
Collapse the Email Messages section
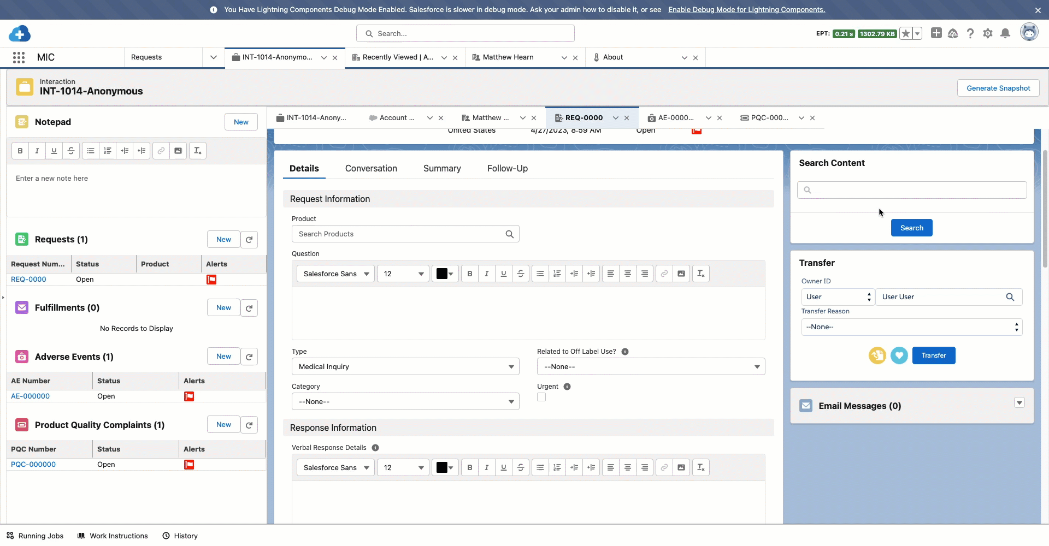pos(1019,402)
